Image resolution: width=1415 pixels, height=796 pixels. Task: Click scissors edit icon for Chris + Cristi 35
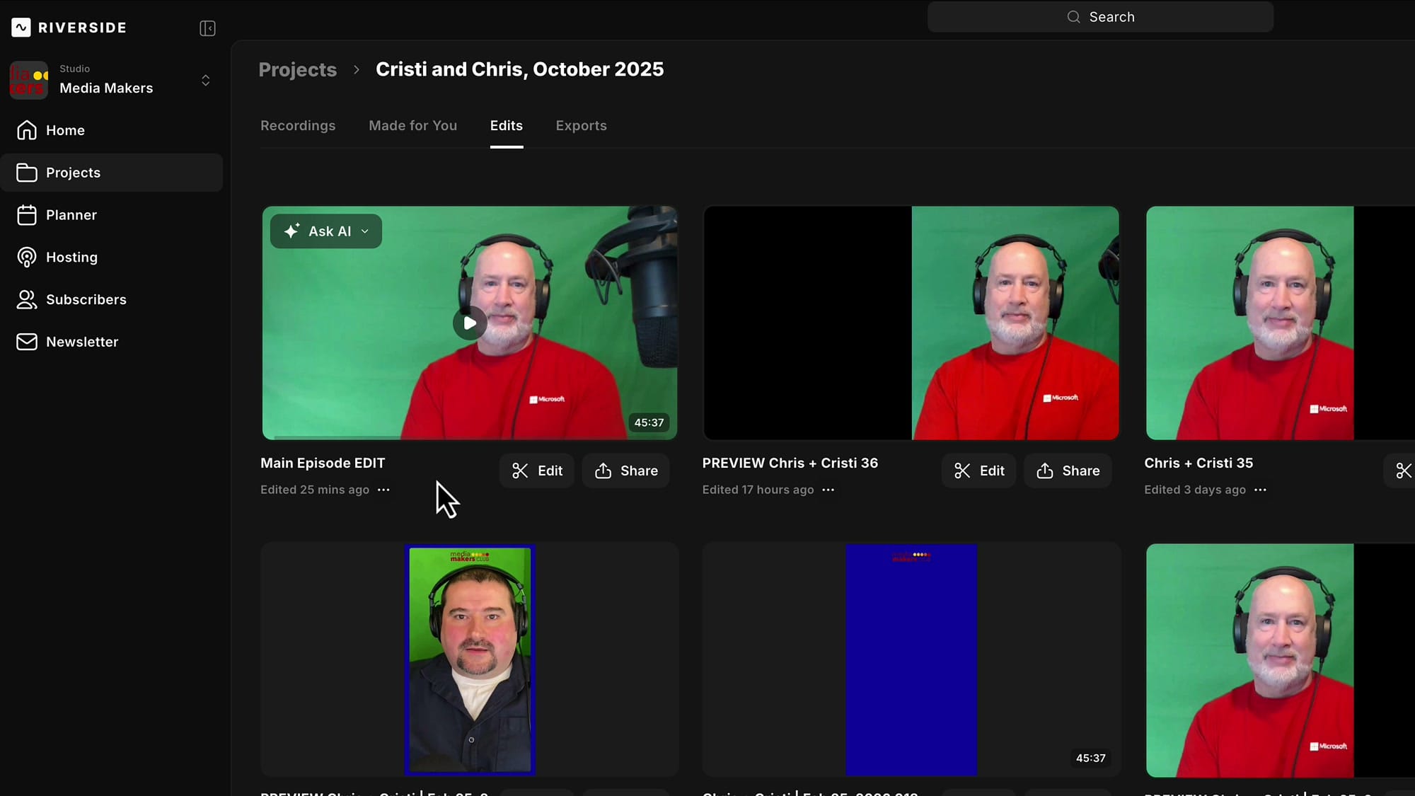[1403, 471]
